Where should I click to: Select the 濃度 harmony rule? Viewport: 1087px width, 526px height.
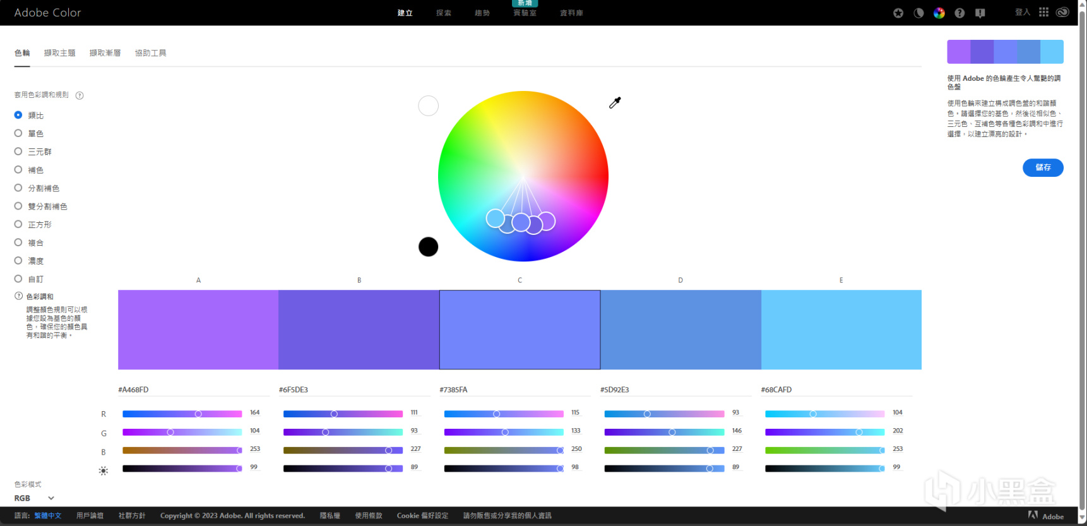pos(29,261)
